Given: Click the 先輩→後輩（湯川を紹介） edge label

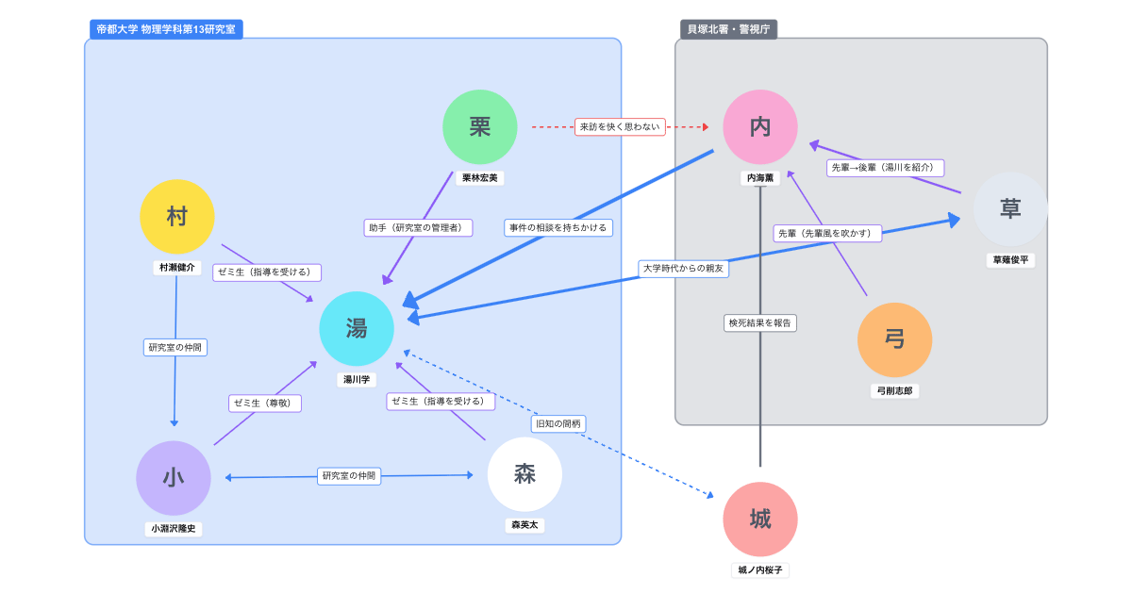Looking at the screenshot, I should tap(885, 167).
